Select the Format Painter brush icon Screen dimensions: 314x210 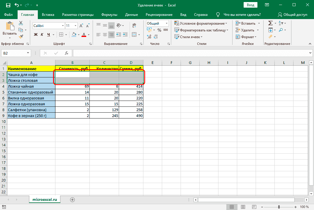click(x=21, y=37)
